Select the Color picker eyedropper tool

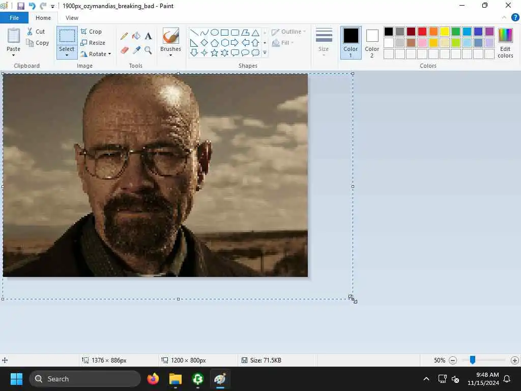pyautogui.click(x=136, y=50)
